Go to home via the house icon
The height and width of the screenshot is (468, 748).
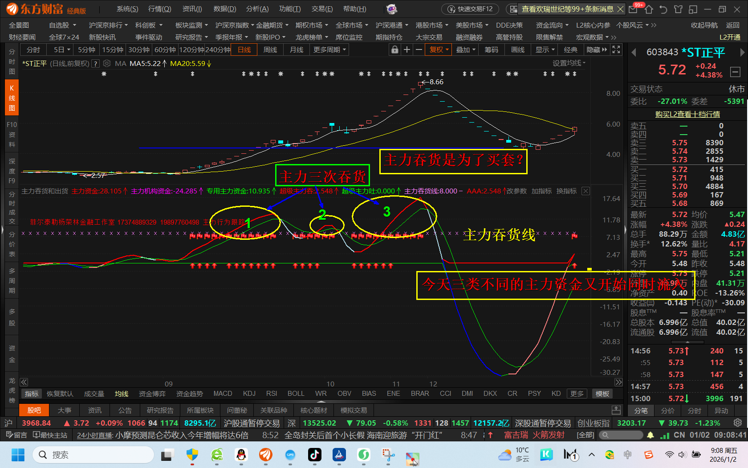pyautogui.click(x=649, y=9)
